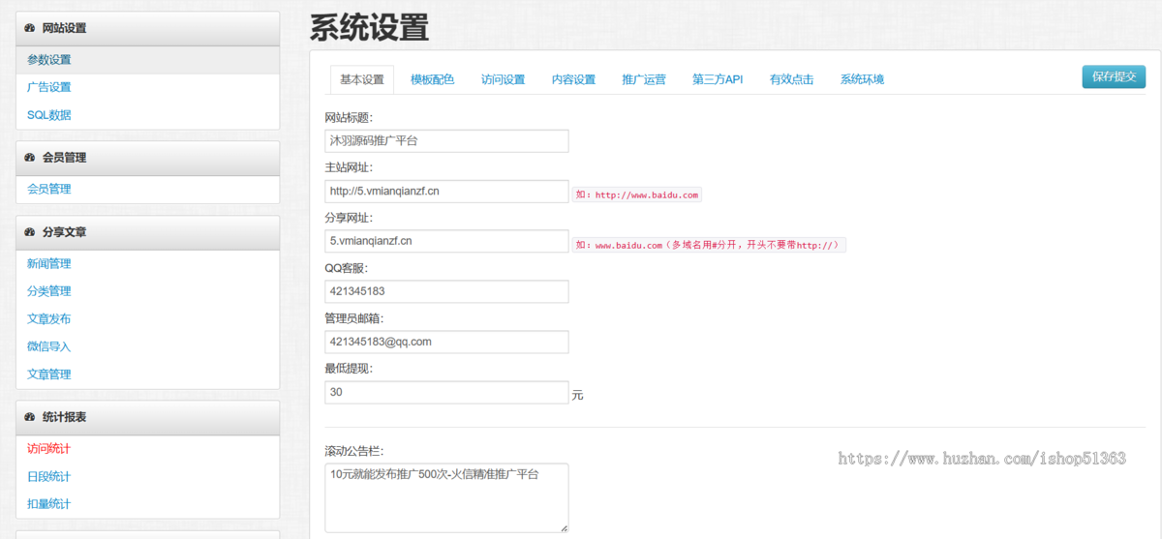Click the dashboard icon beside 会员管理 header
1162x539 pixels.
point(29,158)
